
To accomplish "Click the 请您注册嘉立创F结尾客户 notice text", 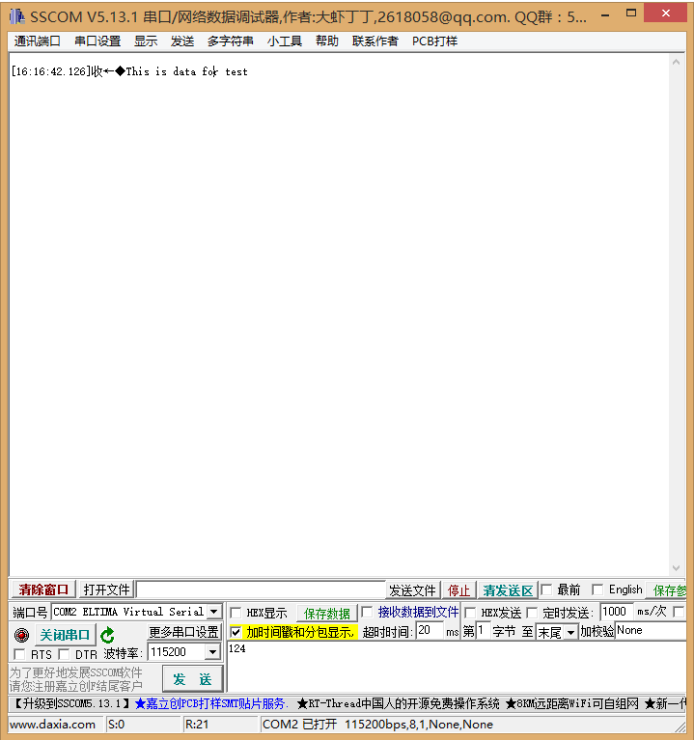I will click(76, 686).
